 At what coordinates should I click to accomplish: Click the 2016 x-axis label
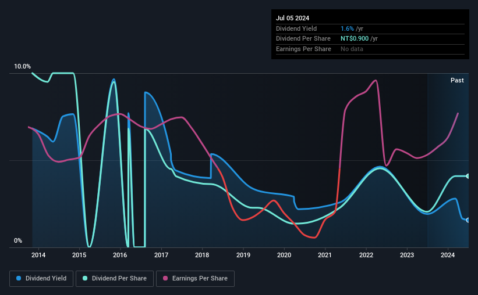click(120, 255)
